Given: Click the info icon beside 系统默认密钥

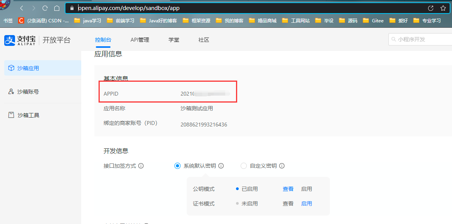Looking at the screenshot, I should [x=221, y=166].
